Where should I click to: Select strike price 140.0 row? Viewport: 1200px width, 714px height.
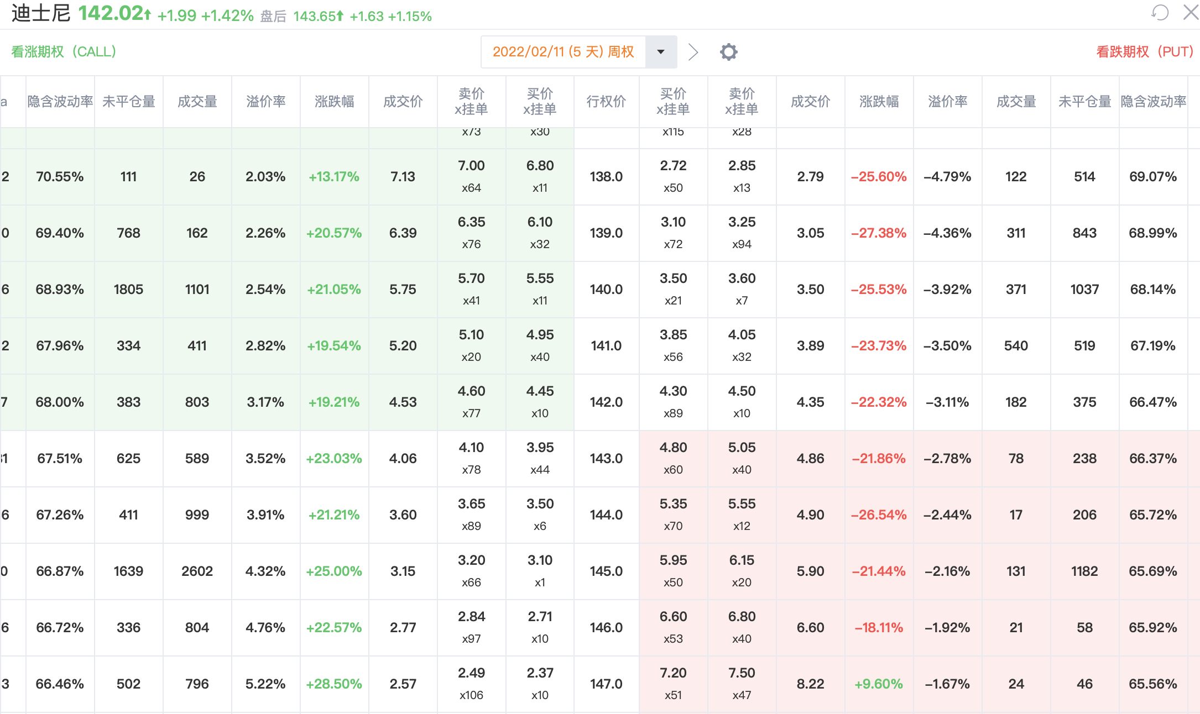pyautogui.click(x=606, y=290)
